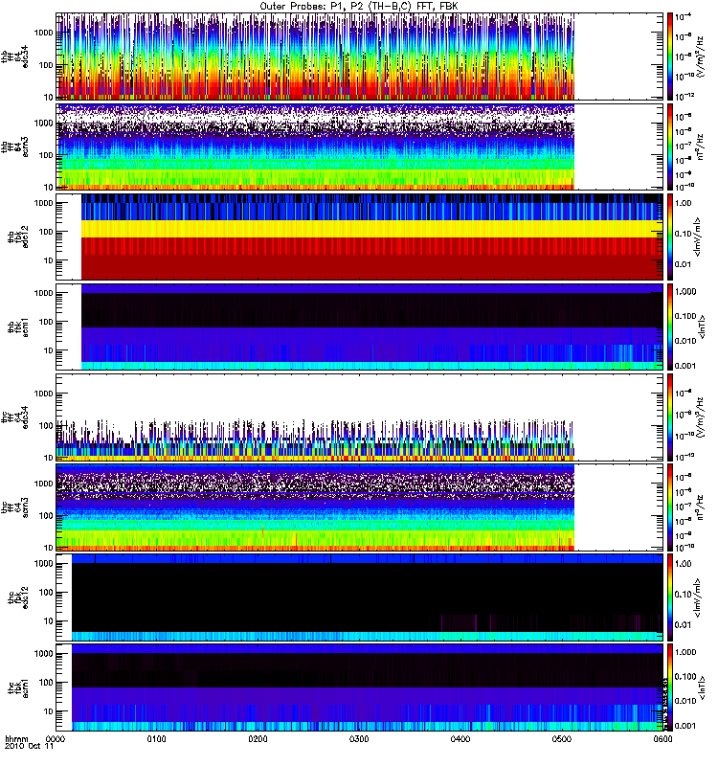Select the '0500' time axis label
718x766 pixels.
[x=562, y=738]
